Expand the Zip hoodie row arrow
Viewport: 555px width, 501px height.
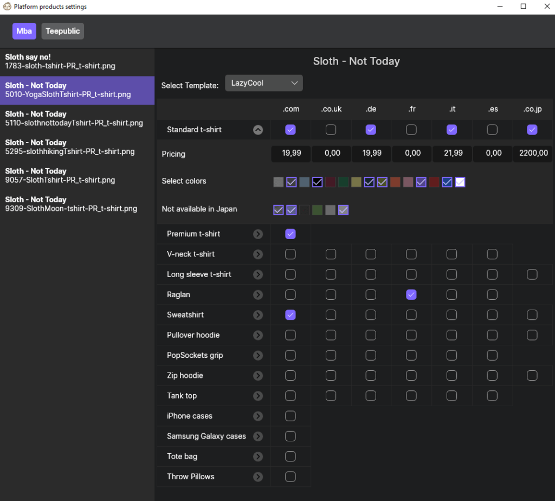[258, 375]
